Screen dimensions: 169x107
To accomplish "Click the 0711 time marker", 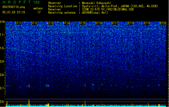I will coord(18,23).
